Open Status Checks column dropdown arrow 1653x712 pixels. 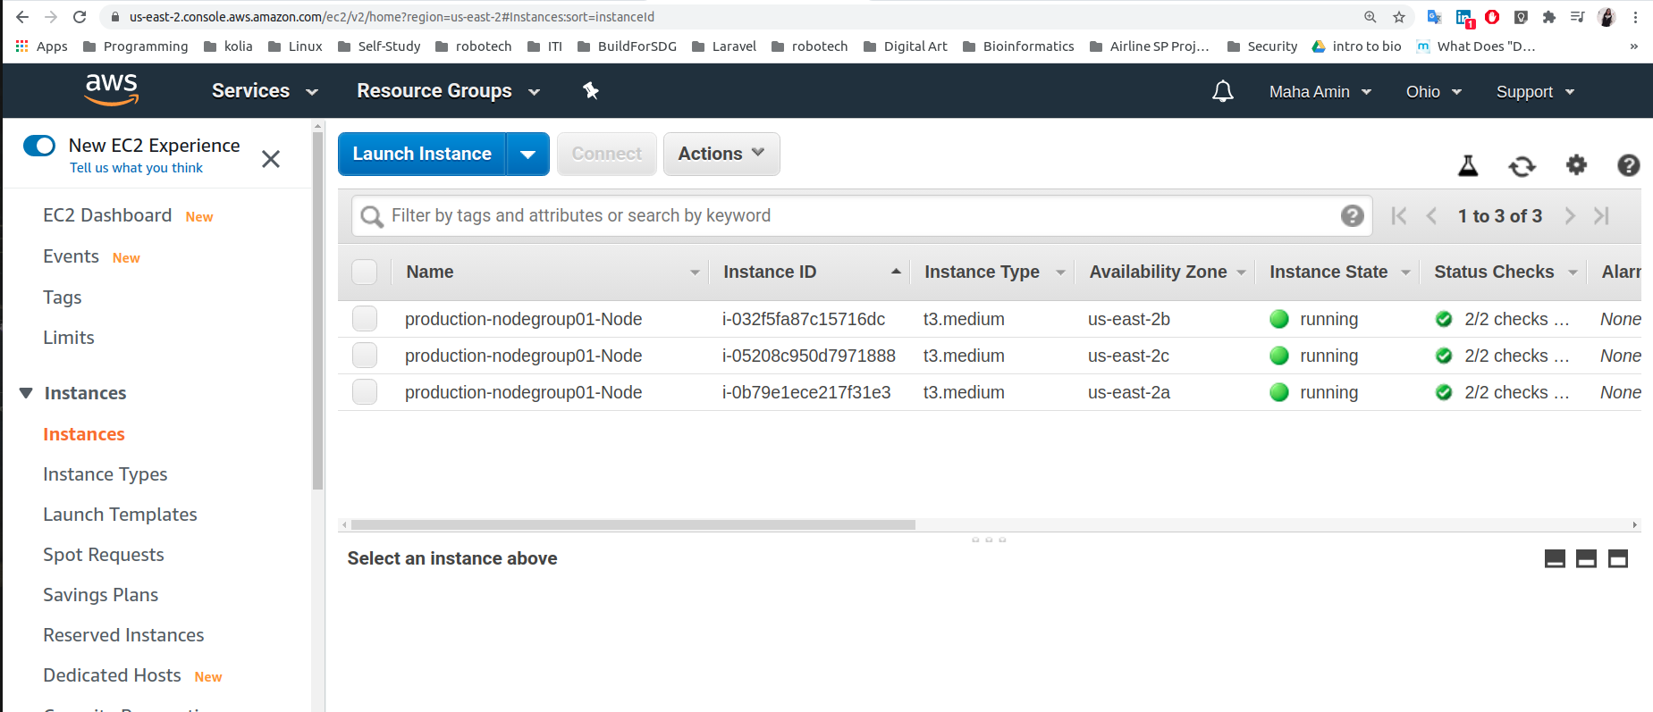click(1573, 272)
